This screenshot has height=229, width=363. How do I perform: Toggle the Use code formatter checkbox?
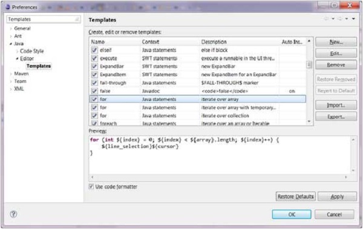91,187
